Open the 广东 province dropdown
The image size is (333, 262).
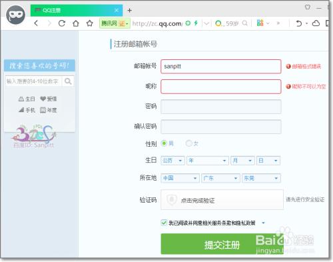220,178
